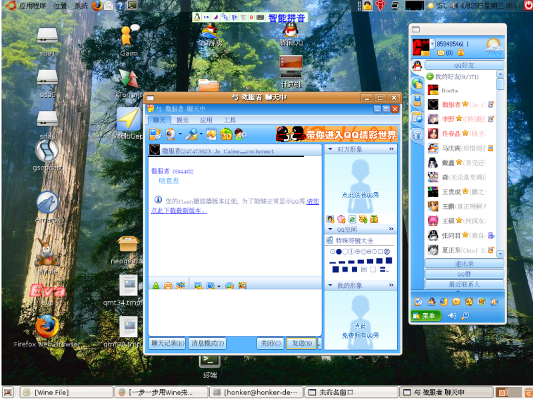Open the Amarok desktop icon
This screenshot has width=533, height=399.
pos(47,207)
